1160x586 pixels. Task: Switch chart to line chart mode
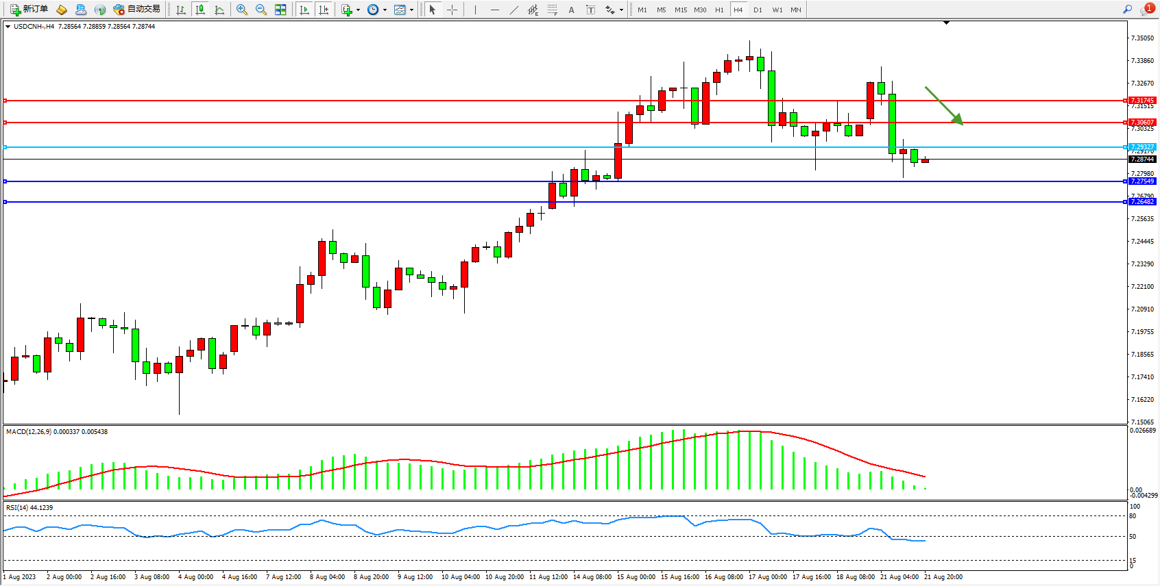(219, 10)
